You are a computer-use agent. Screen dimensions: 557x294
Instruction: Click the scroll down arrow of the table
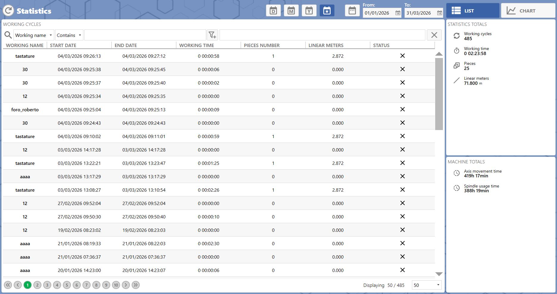[x=439, y=274]
